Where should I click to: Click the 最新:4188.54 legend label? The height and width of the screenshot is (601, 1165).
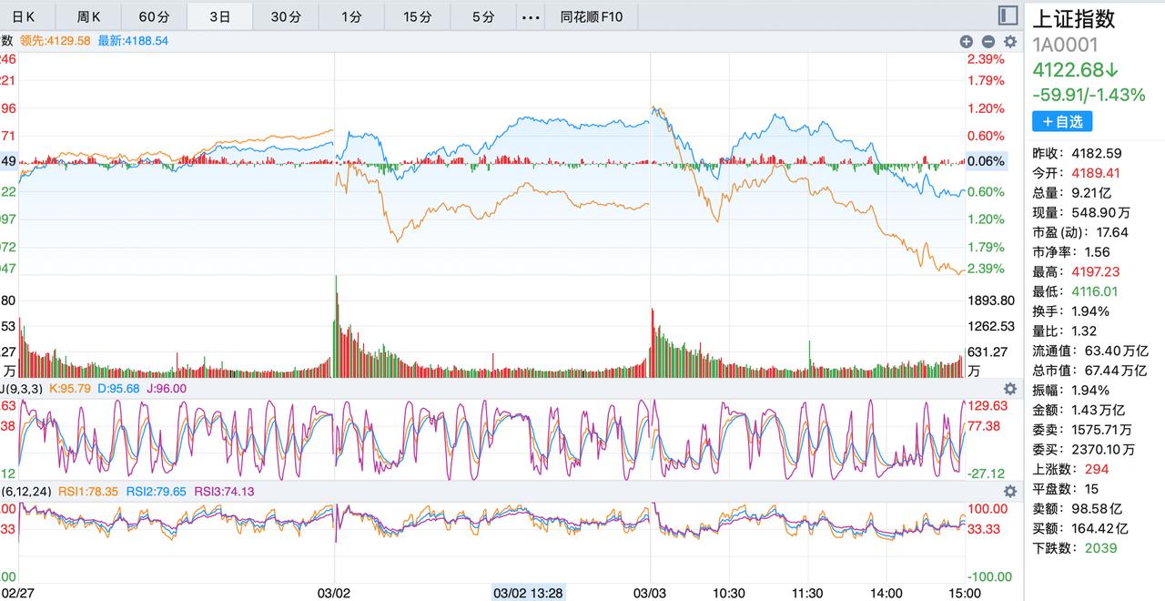(133, 41)
